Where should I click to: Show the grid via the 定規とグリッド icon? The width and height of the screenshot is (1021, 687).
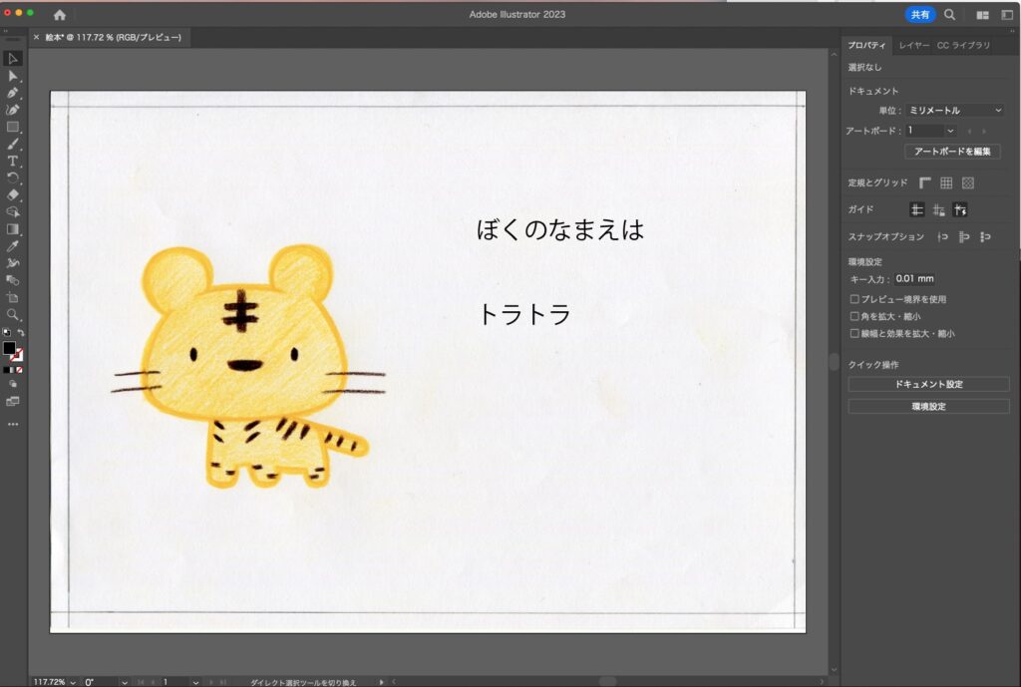(946, 183)
